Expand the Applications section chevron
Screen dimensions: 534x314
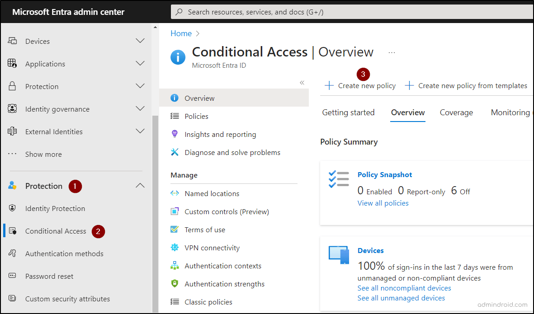140,64
